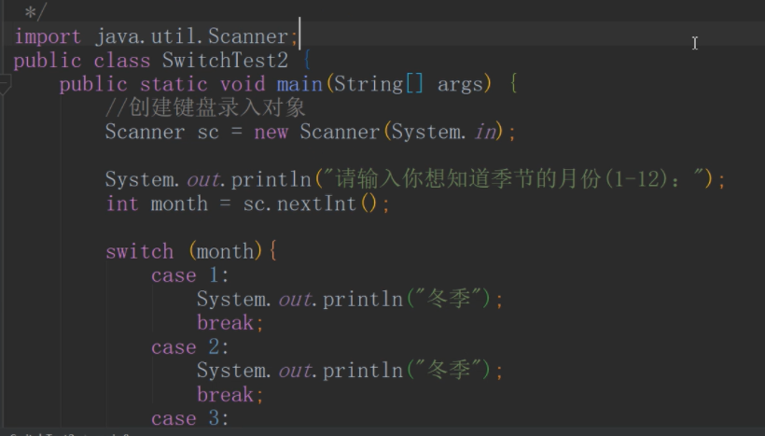
Task: Click the break statement under case 2
Action: pos(225,394)
